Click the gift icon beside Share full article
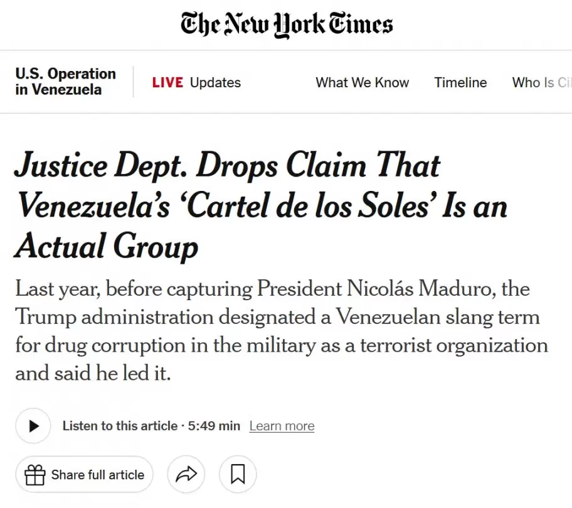 point(34,475)
